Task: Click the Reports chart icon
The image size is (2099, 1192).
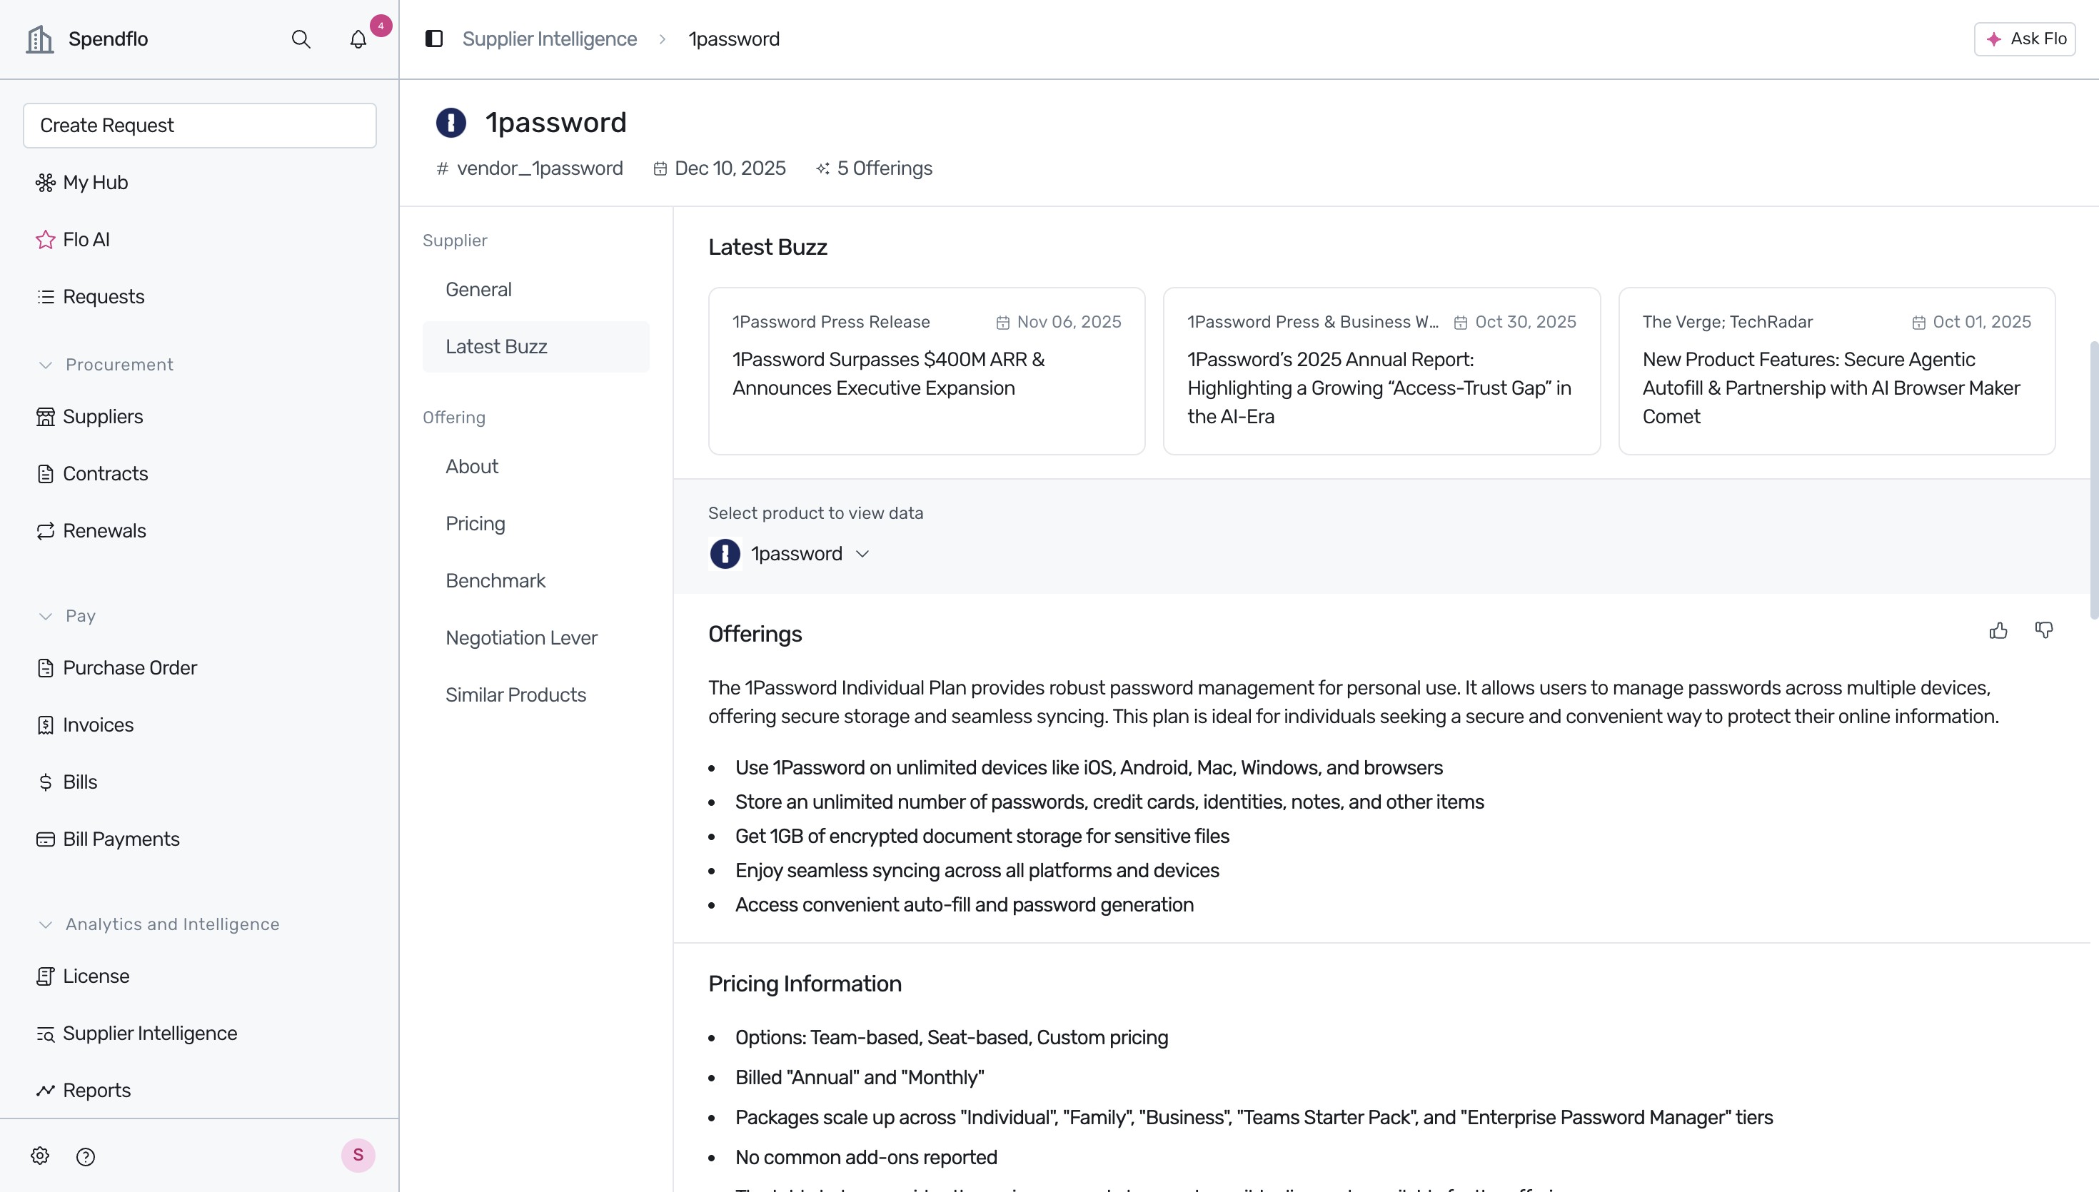Action: [x=45, y=1091]
